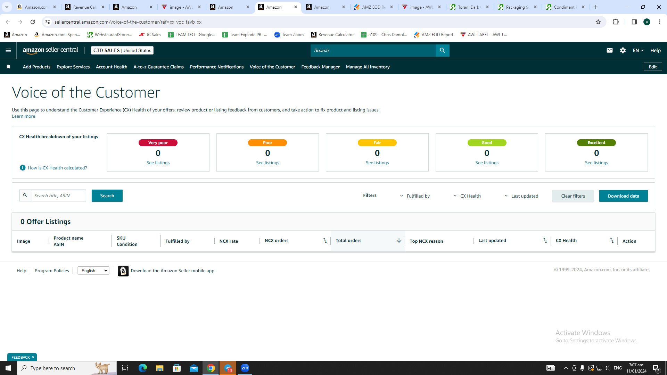Screen dimensions: 667x375
Task: Open the settings gear icon
Action: (623, 50)
